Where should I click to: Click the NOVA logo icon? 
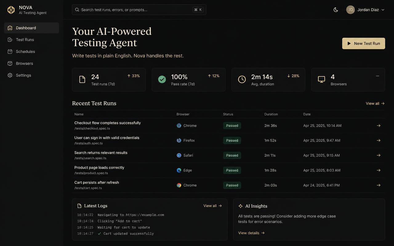point(11,10)
